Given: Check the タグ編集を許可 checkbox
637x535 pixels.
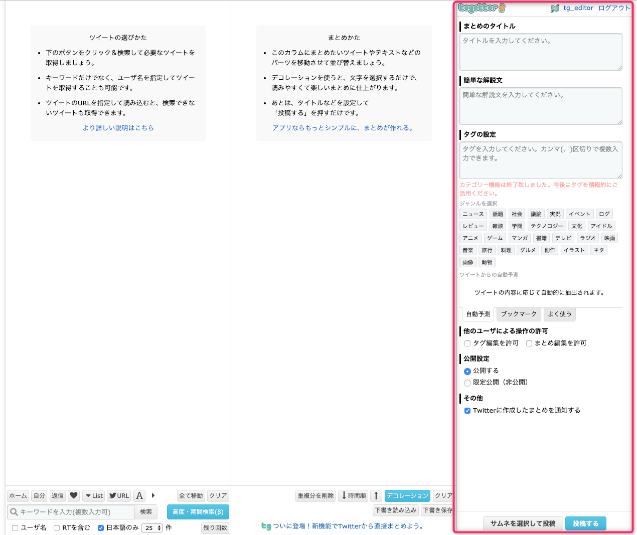Looking at the screenshot, I should [x=467, y=343].
